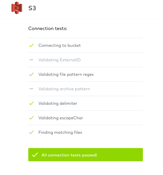Click the red S3 bucket logo icon
This screenshot has width=163, height=175.
click(x=17, y=8)
